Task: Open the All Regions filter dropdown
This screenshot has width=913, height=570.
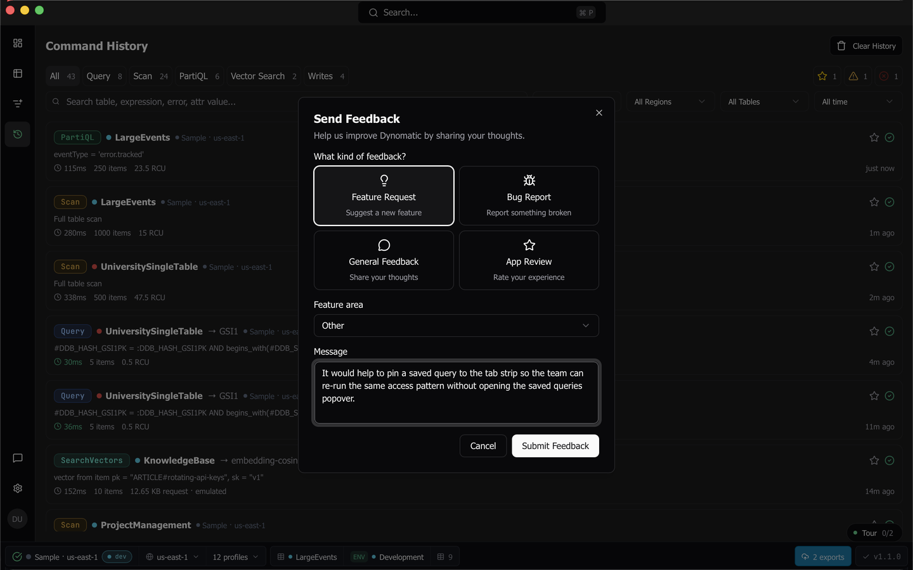Action: click(670, 102)
